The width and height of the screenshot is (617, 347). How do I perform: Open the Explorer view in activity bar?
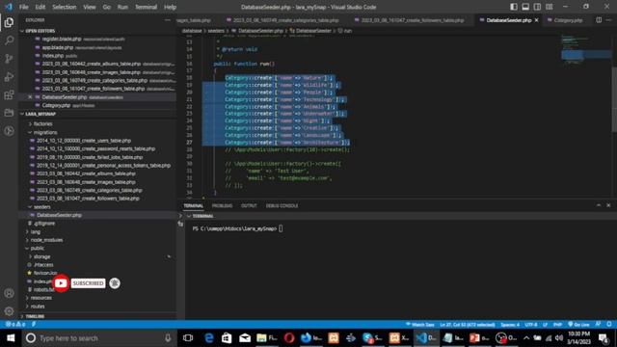point(9,22)
